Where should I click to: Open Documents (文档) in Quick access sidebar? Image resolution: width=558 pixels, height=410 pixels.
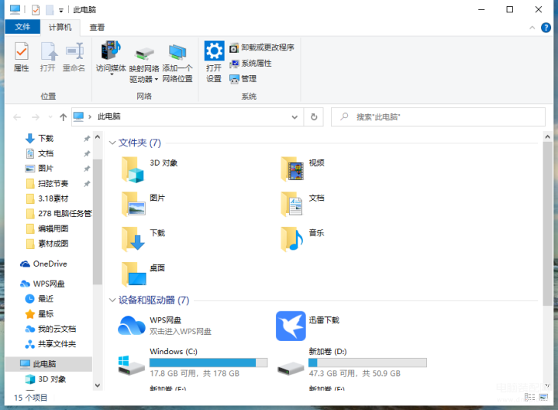click(x=46, y=153)
